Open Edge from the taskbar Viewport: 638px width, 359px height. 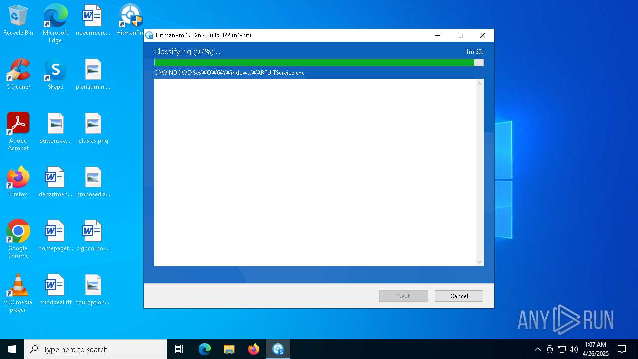(205, 349)
